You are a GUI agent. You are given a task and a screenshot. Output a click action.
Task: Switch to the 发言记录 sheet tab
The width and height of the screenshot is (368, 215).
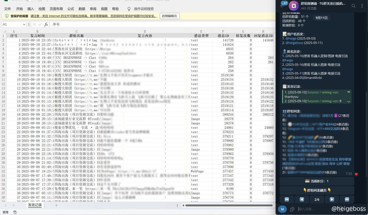(x=35, y=205)
